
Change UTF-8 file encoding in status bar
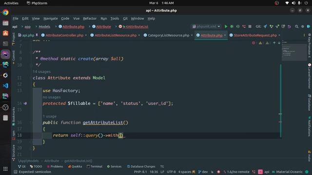coord(171,172)
